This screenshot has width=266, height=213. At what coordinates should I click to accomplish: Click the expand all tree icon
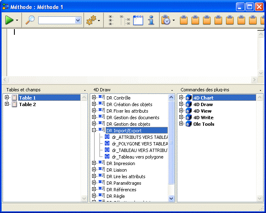(111, 20)
